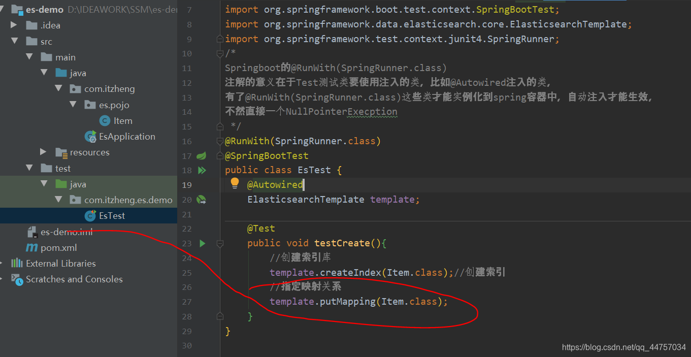Image resolution: width=691 pixels, height=357 pixels.
Task: Collapse the main folder arrow
Action: coord(29,57)
